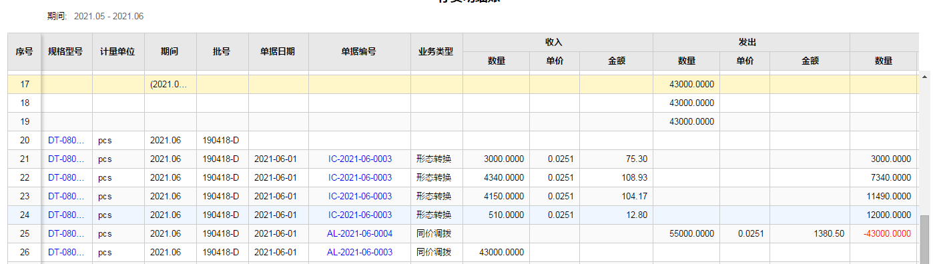Click the 单据日期 column header
The width and height of the screenshot is (933, 264).
tap(278, 51)
